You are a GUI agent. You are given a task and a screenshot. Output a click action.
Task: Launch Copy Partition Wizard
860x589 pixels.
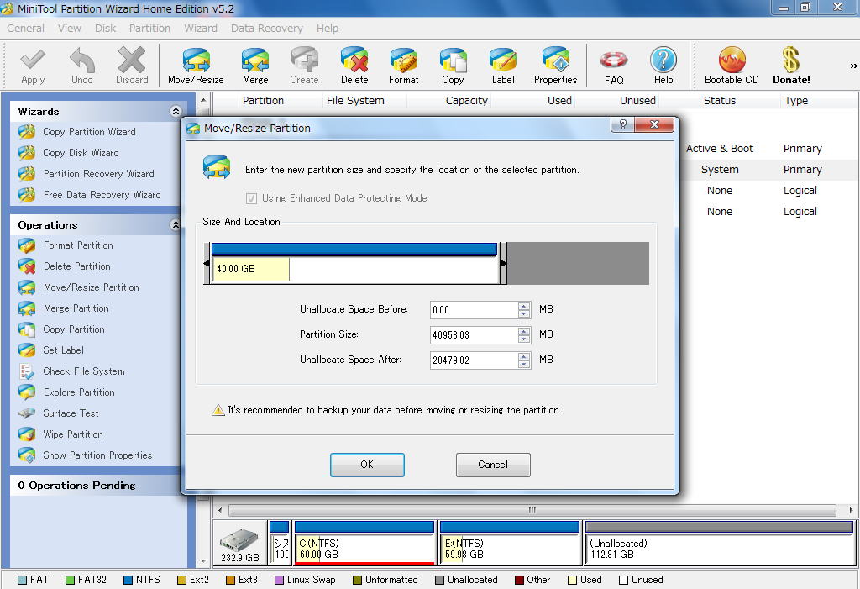[x=89, y=132]
